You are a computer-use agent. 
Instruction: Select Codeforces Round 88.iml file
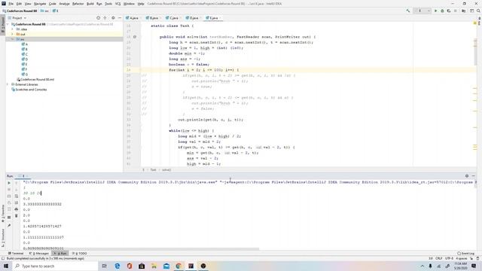coord(35,80)
